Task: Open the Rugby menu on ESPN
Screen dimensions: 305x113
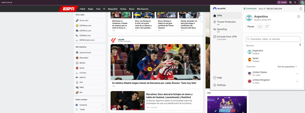Action: pyautogui.click(x=91, y=9)
